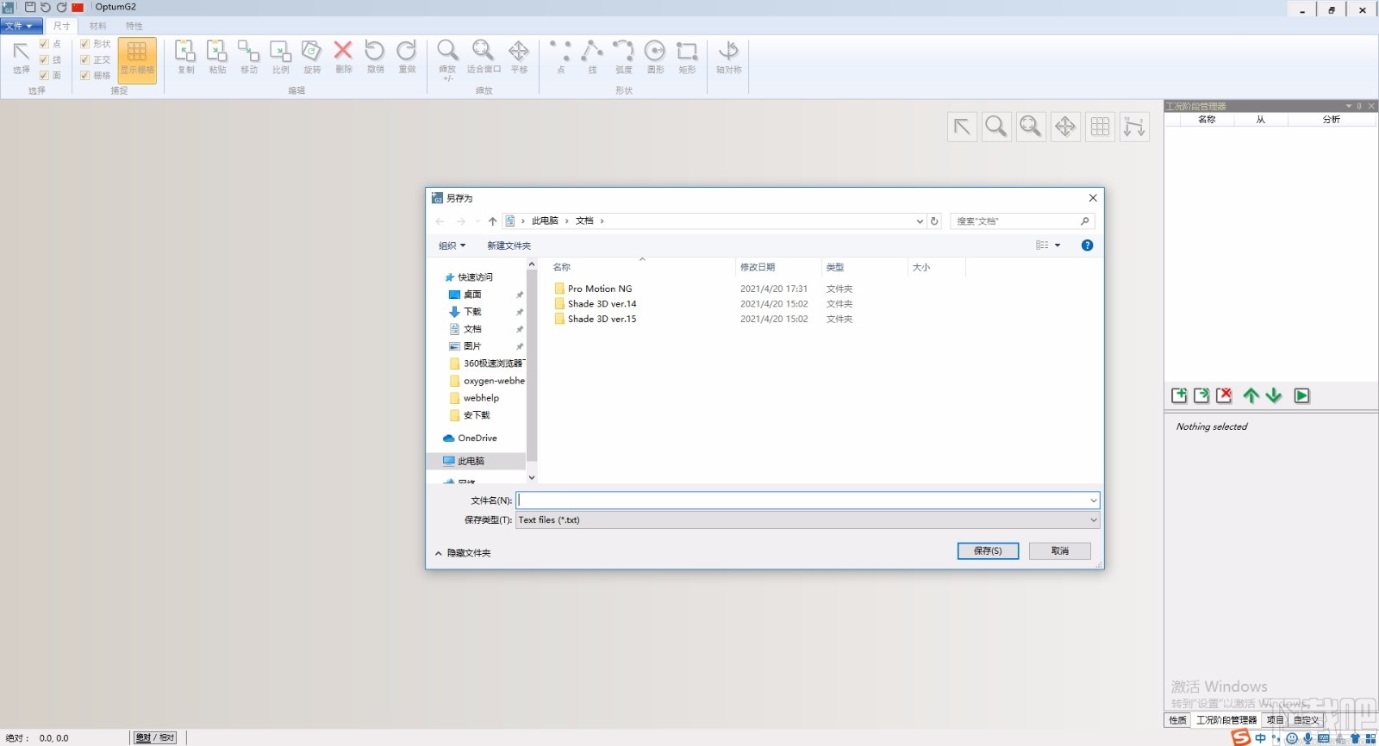
Task: Click 适合窗口 fit-to-window tool
Action: (x=484, y=58)
